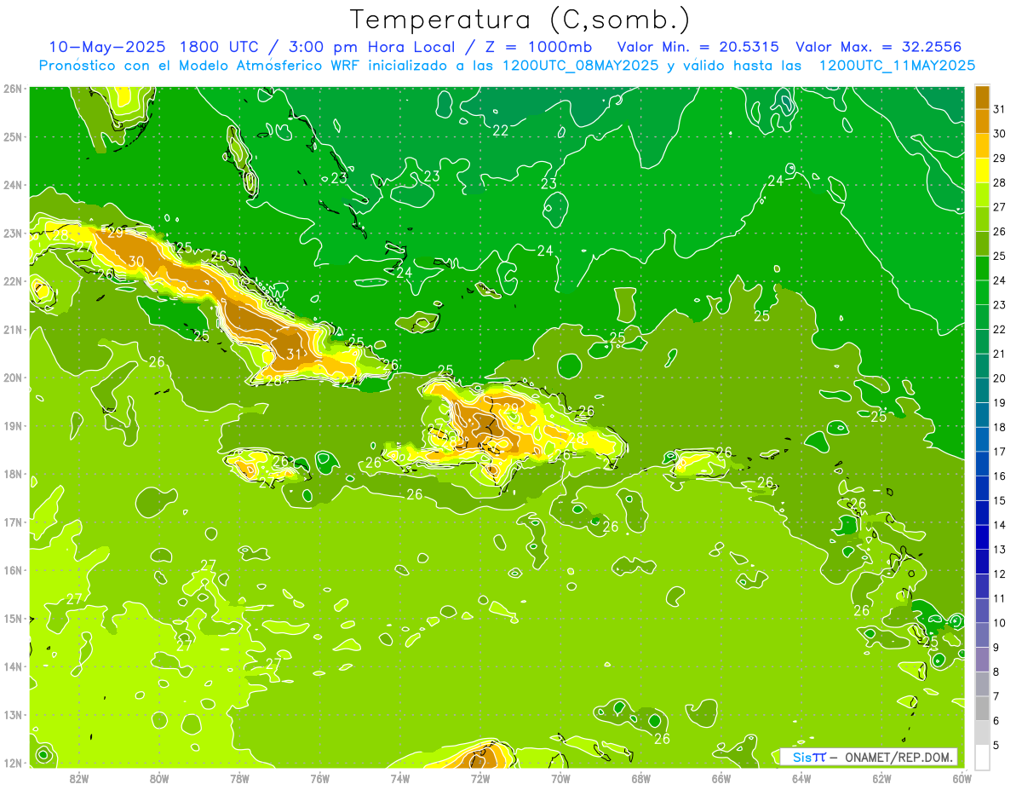
Task: Click the yellow colorbar segment between 28 and 29
Action: (982, 170)
